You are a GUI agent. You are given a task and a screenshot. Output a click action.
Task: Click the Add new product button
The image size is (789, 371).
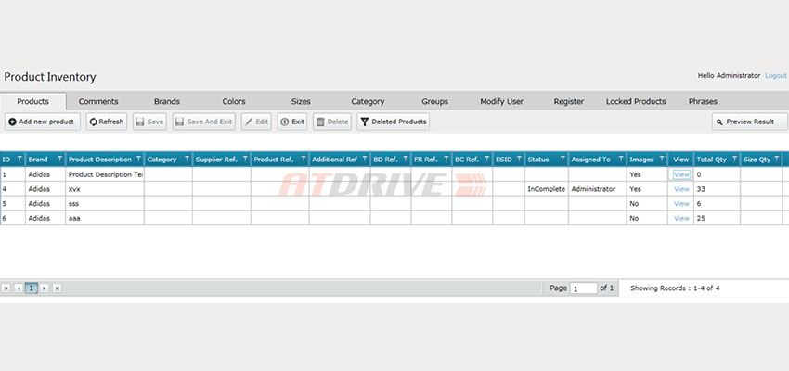coord(42,122)
